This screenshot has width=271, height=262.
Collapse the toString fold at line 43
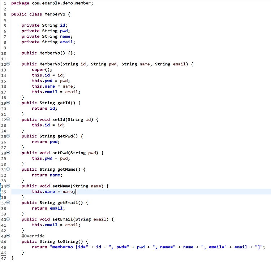coord(8,236)
